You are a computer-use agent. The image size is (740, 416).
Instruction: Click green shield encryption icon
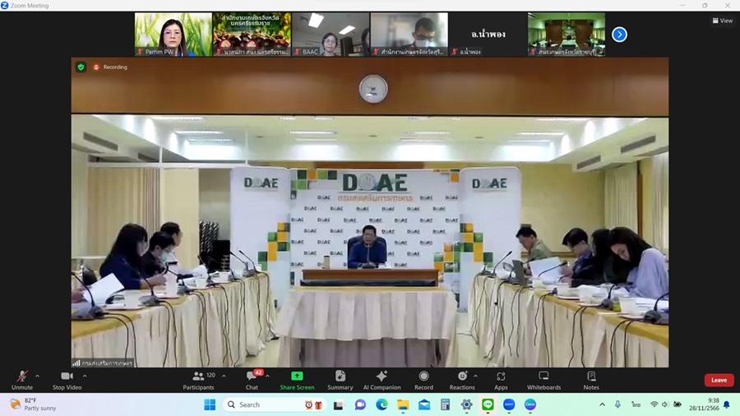[81, 67]
